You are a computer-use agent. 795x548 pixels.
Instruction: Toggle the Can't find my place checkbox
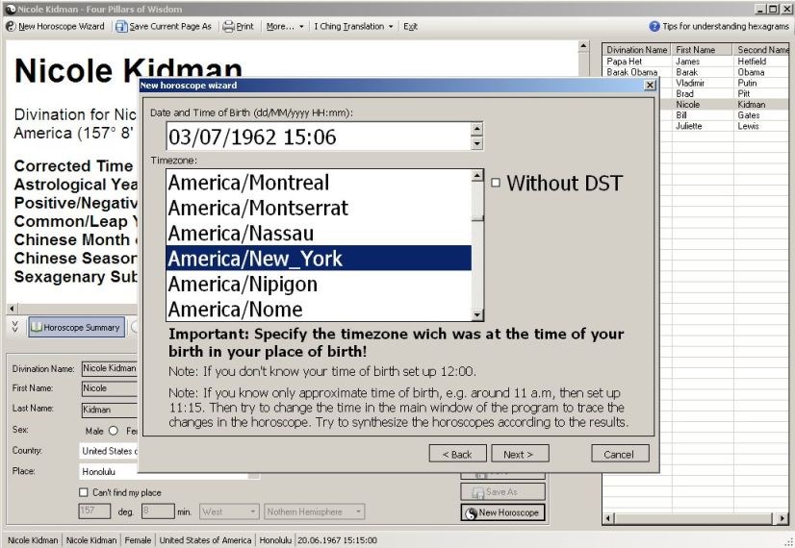coord(84,492)
